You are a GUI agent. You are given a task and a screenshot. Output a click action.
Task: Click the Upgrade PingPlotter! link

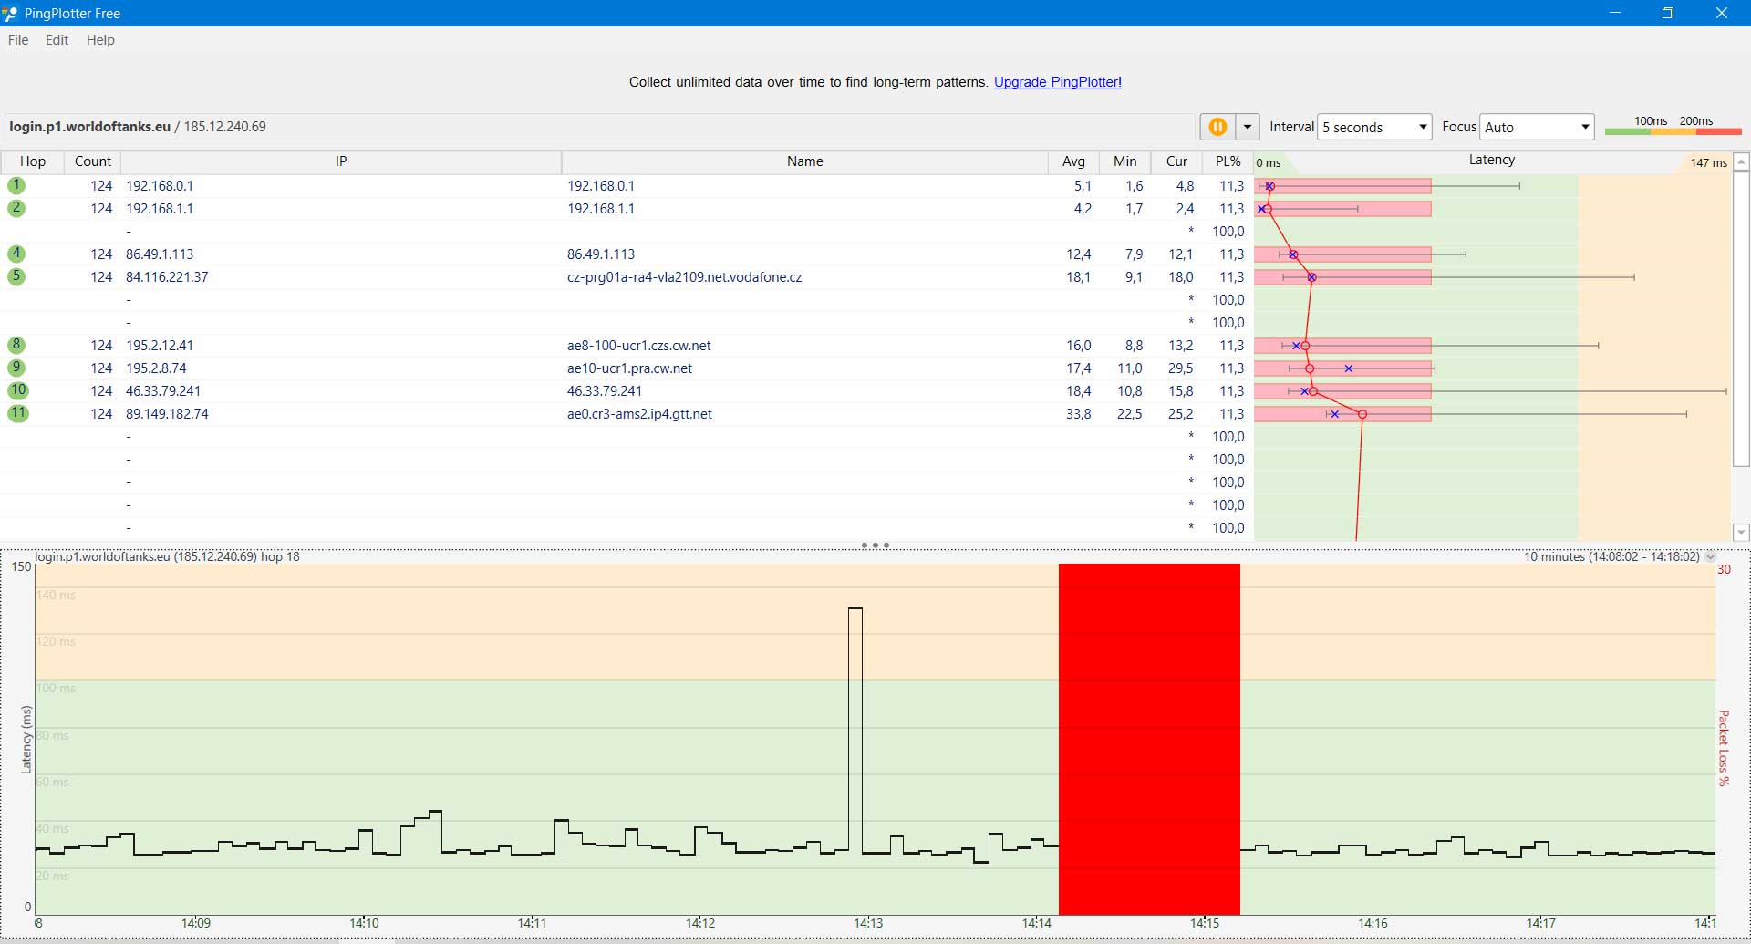tap(1057, 82)
